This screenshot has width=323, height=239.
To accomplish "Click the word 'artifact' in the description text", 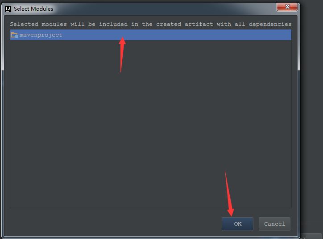I will pos(199,24).
